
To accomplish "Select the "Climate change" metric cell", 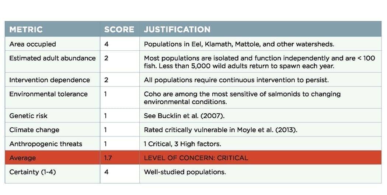I will [x=34, y=130].
